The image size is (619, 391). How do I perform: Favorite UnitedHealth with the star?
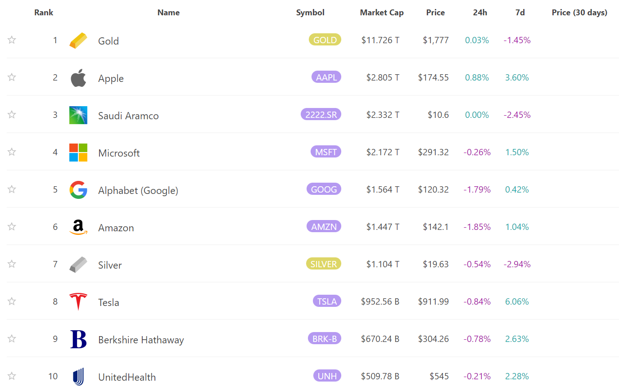pyautogui.click(x=12, y=376)
